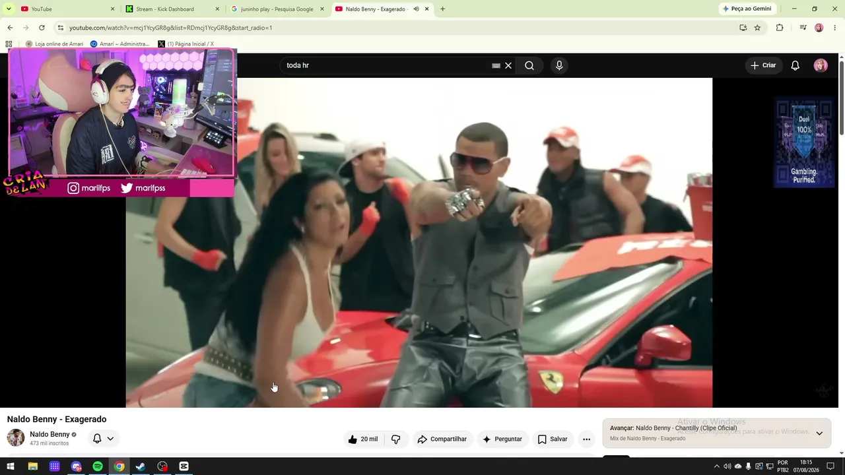This screenshot has height=475, width=845.
Task: Open Discord from the taskbar
Action: coord(76,466)
